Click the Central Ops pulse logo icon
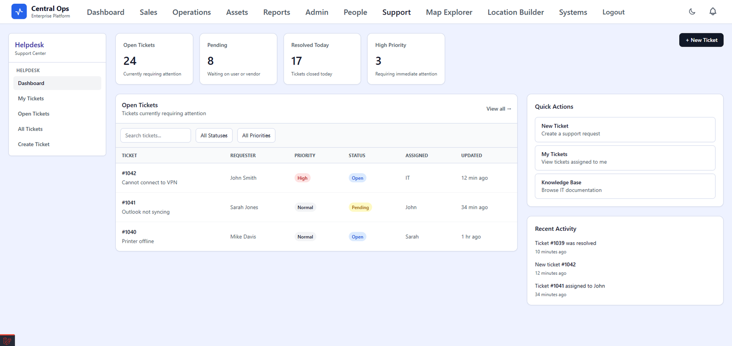This screenshot has width=732, height=346. pos(19,11)
